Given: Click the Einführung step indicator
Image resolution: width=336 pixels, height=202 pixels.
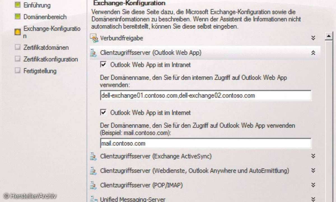Looking at the screenshot, I should pyautogui.click(x=18, y=5).
